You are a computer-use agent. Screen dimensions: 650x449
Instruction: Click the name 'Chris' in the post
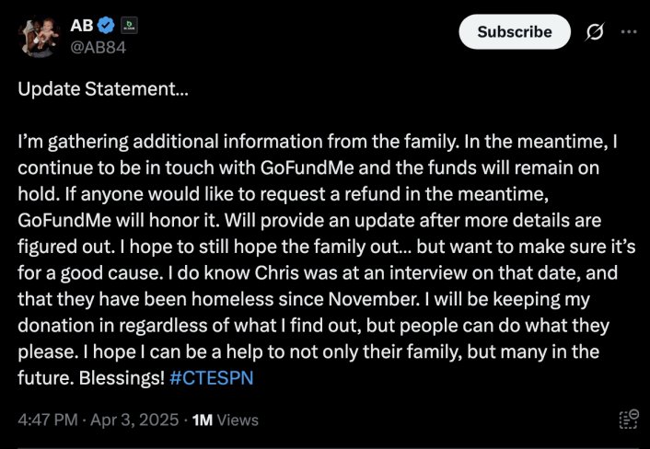tap(277, 273)
